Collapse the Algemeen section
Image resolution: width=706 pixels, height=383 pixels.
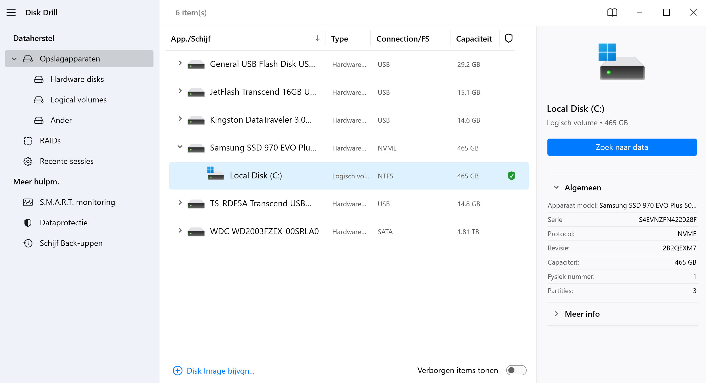(556, 187)
